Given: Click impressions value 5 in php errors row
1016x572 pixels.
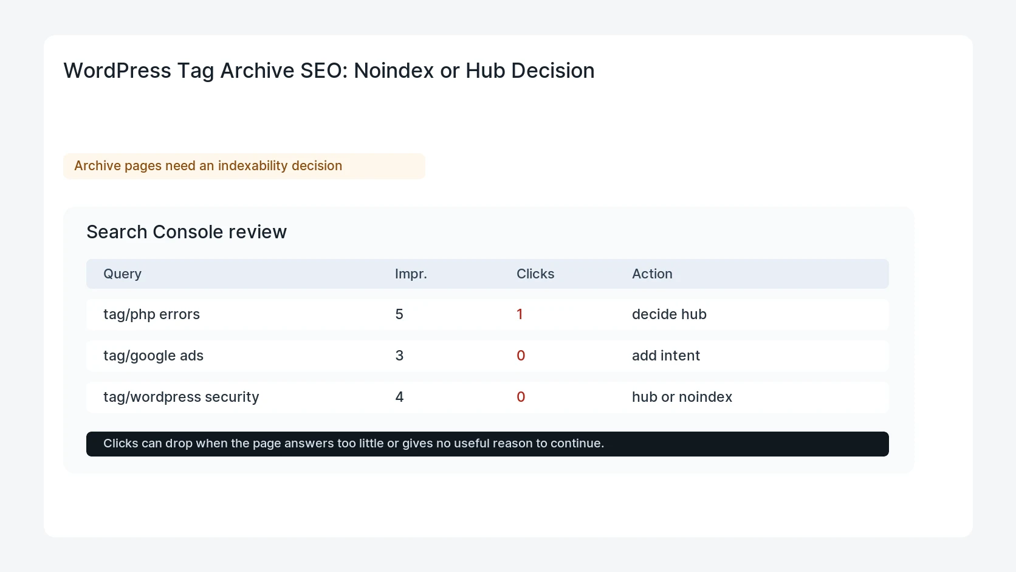Looking at the screenshot, I should pyautogui.click(x=399, y=314).
